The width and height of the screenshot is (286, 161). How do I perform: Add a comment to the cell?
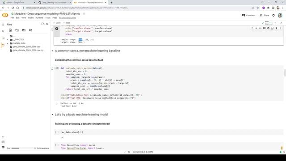click(x=264, y=28)
